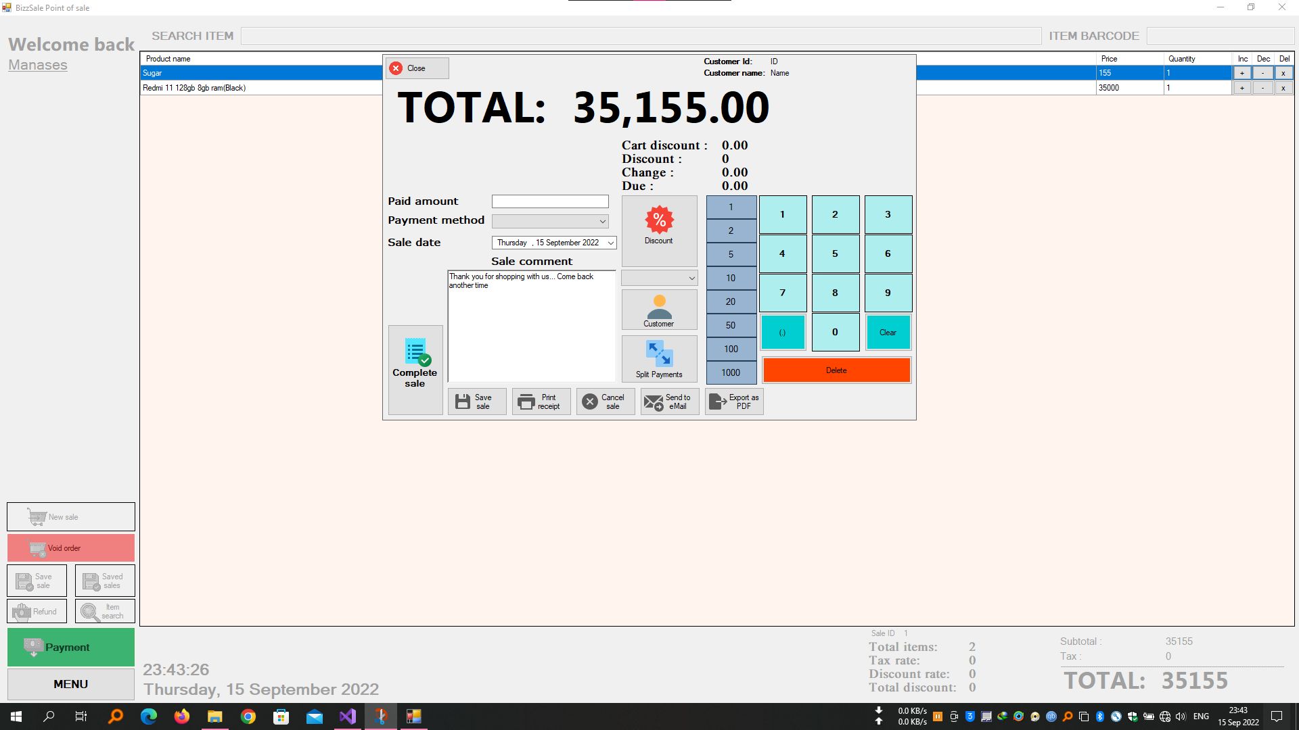
Task: Delete Redmi 11 row with x button
Action: (x=1283, y=88)
